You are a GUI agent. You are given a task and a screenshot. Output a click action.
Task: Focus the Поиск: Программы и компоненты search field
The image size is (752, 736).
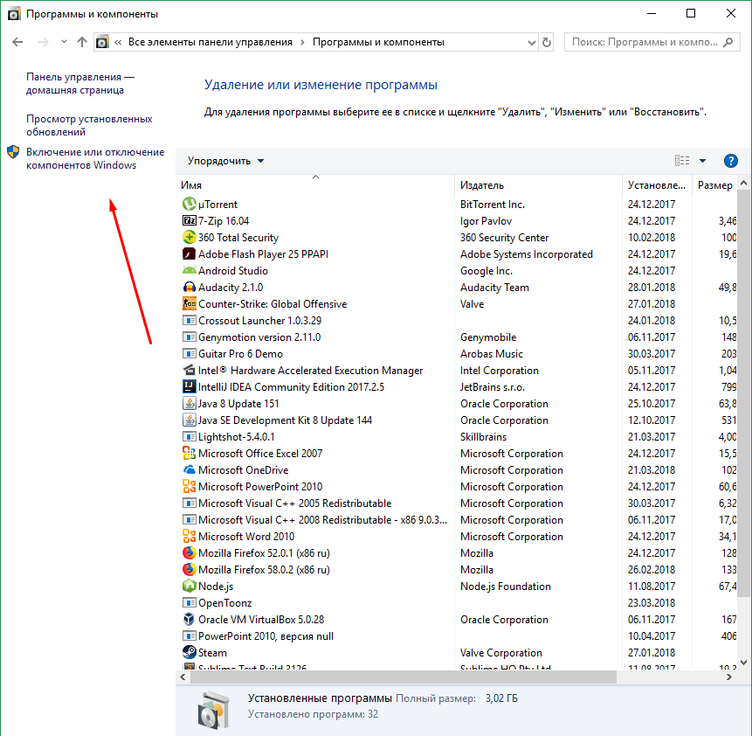click(652, 42)
